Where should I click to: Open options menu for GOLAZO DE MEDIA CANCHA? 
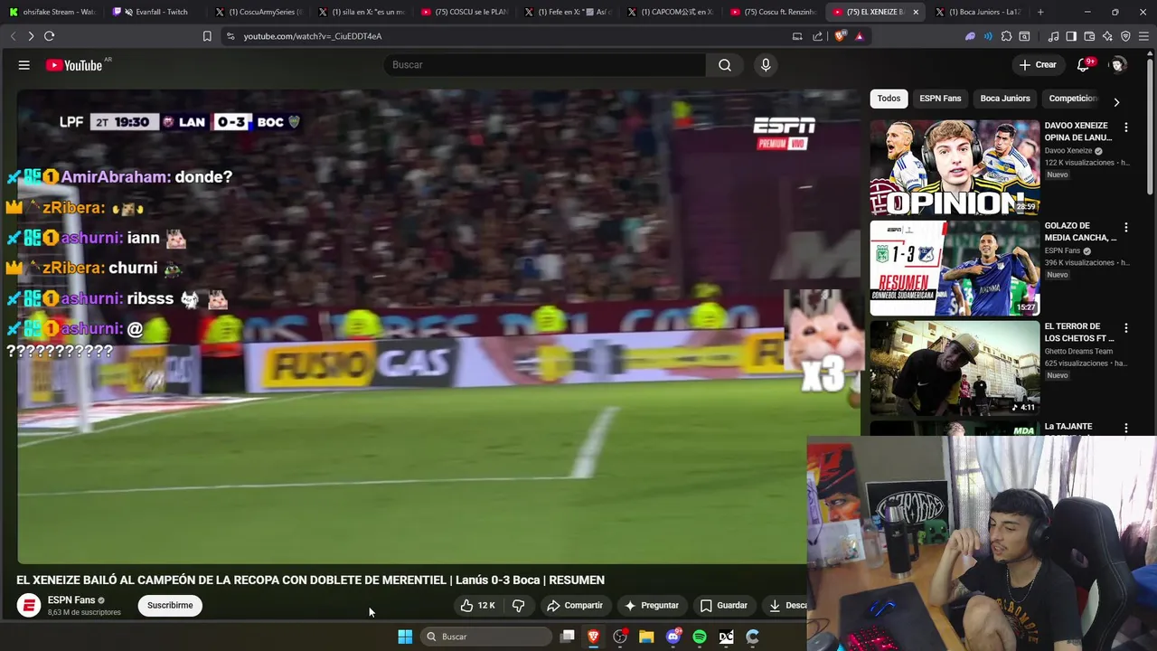point(1126,228)
